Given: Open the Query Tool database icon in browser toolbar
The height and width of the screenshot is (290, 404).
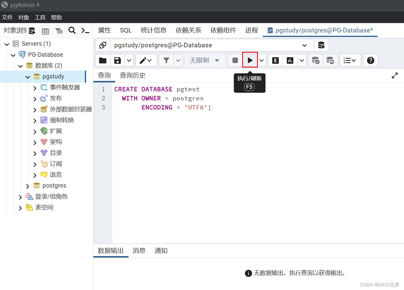Looking at the screenshot, I should coord(32,31).
